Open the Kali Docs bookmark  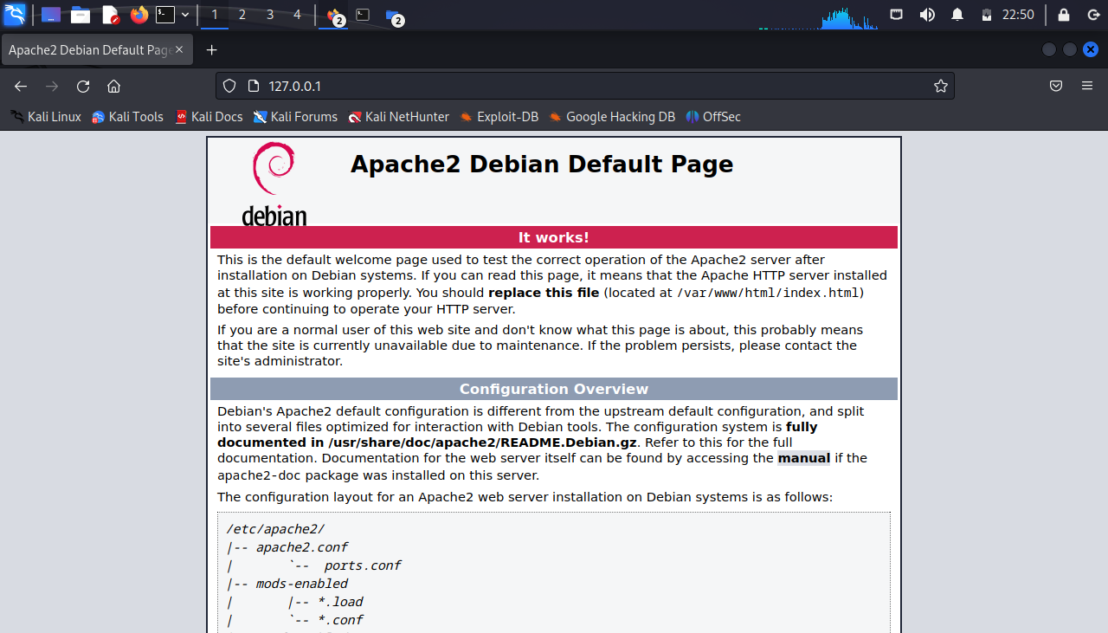click(x=209, y=117)
